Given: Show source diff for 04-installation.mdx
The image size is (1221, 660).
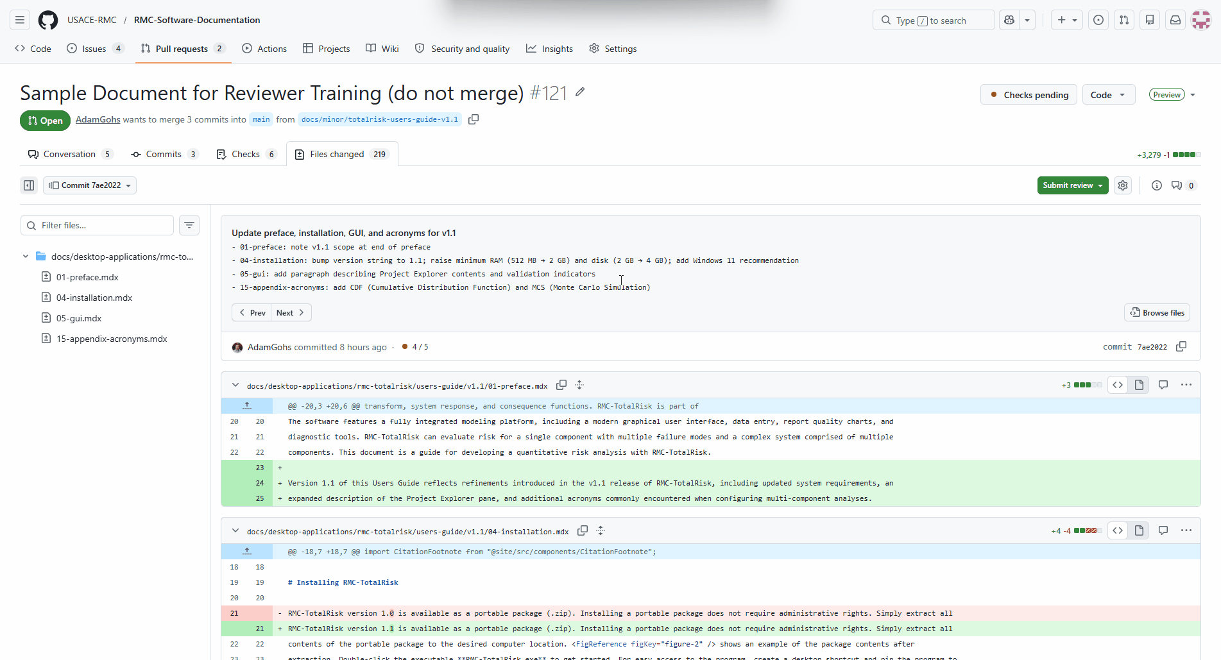Looking at the screenshot, I should pos(1118,530).
